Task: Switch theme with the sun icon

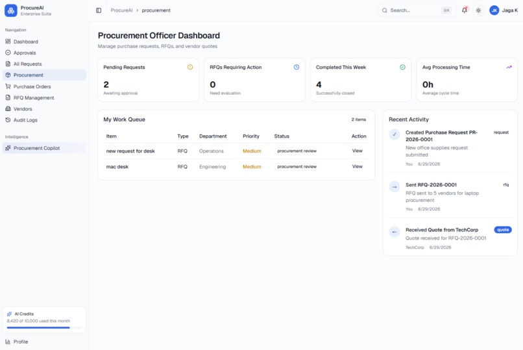Action: [478, 10]
